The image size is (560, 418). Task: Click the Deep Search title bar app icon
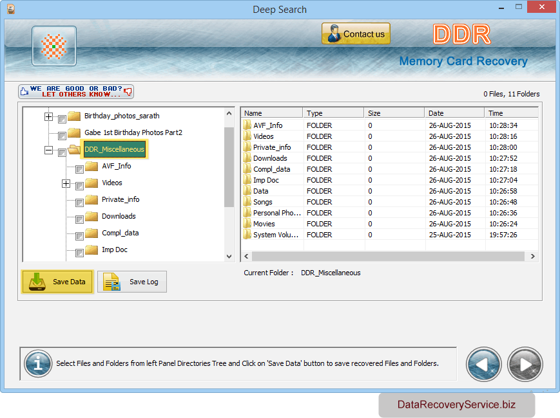(11, 8)
